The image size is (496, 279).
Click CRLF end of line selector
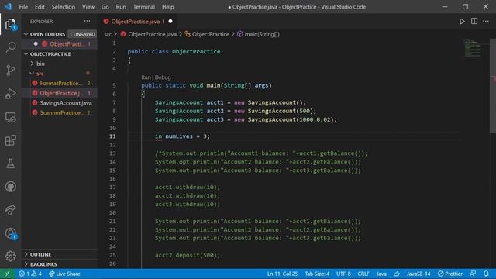tap(363, 274)
